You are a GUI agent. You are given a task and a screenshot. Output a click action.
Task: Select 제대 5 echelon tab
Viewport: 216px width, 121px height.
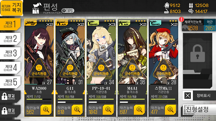pyautogui.click(x=10, y=82)
